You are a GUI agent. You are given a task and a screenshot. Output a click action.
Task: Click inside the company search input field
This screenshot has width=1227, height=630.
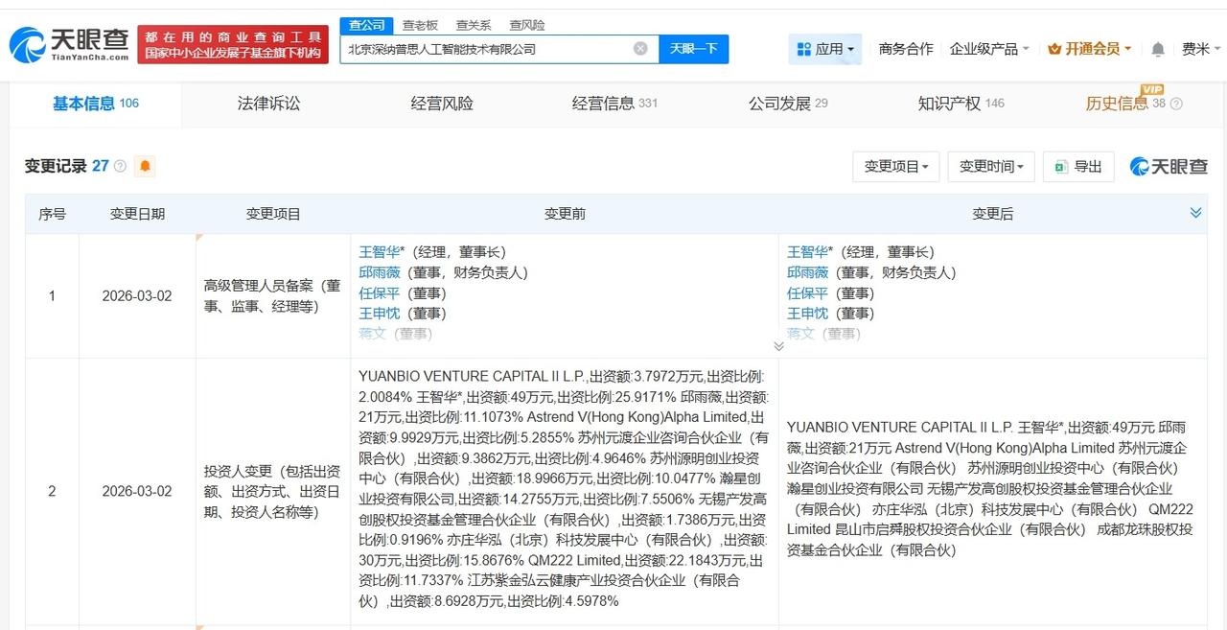click(498, 48)
